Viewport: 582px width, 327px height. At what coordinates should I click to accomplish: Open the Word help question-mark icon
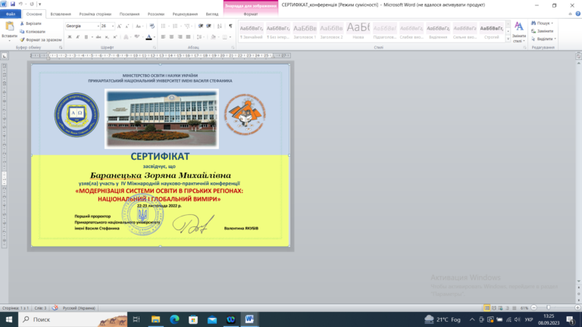[x=578, y=14]
